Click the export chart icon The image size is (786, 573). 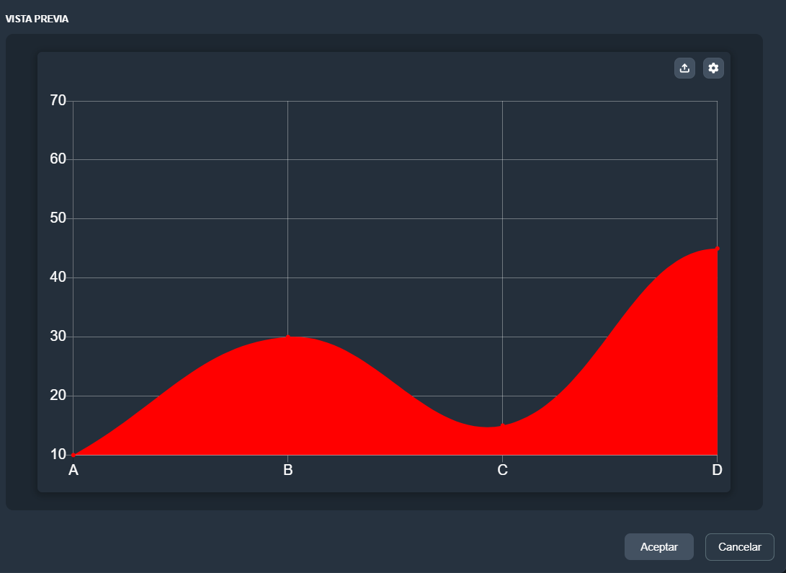pyautogui.click(x=684, y=68)
